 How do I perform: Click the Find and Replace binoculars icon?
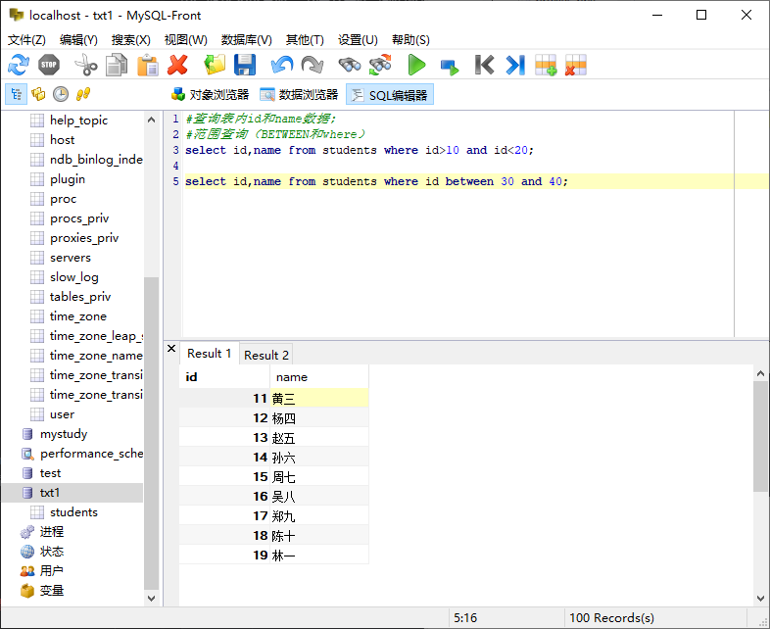[x=380, y=65]
